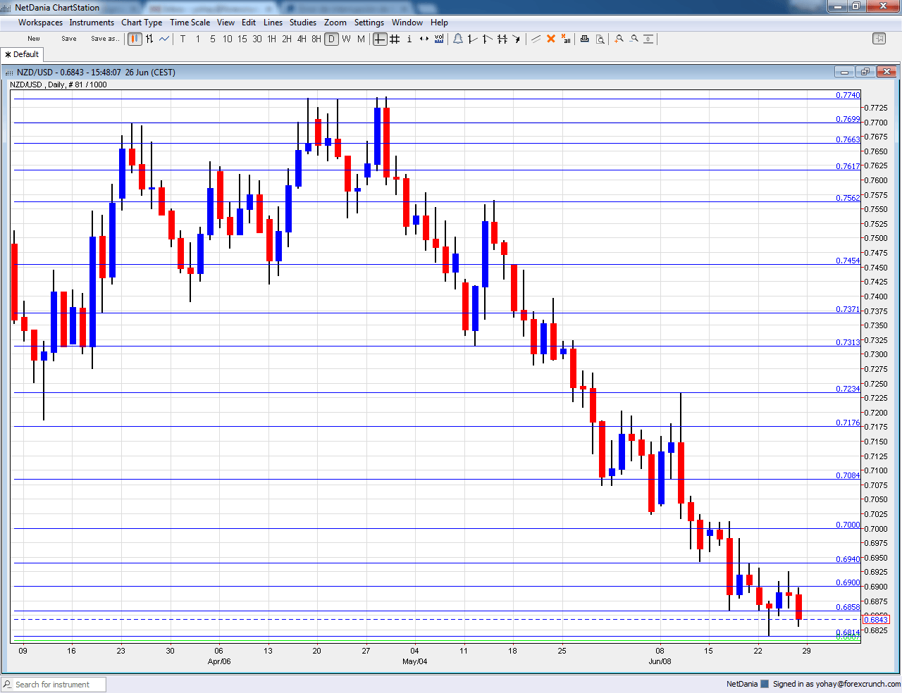Viewport: 902px width, 693px height.
Task: Click the NetDania label in status bar
Action: pos(742,684)
